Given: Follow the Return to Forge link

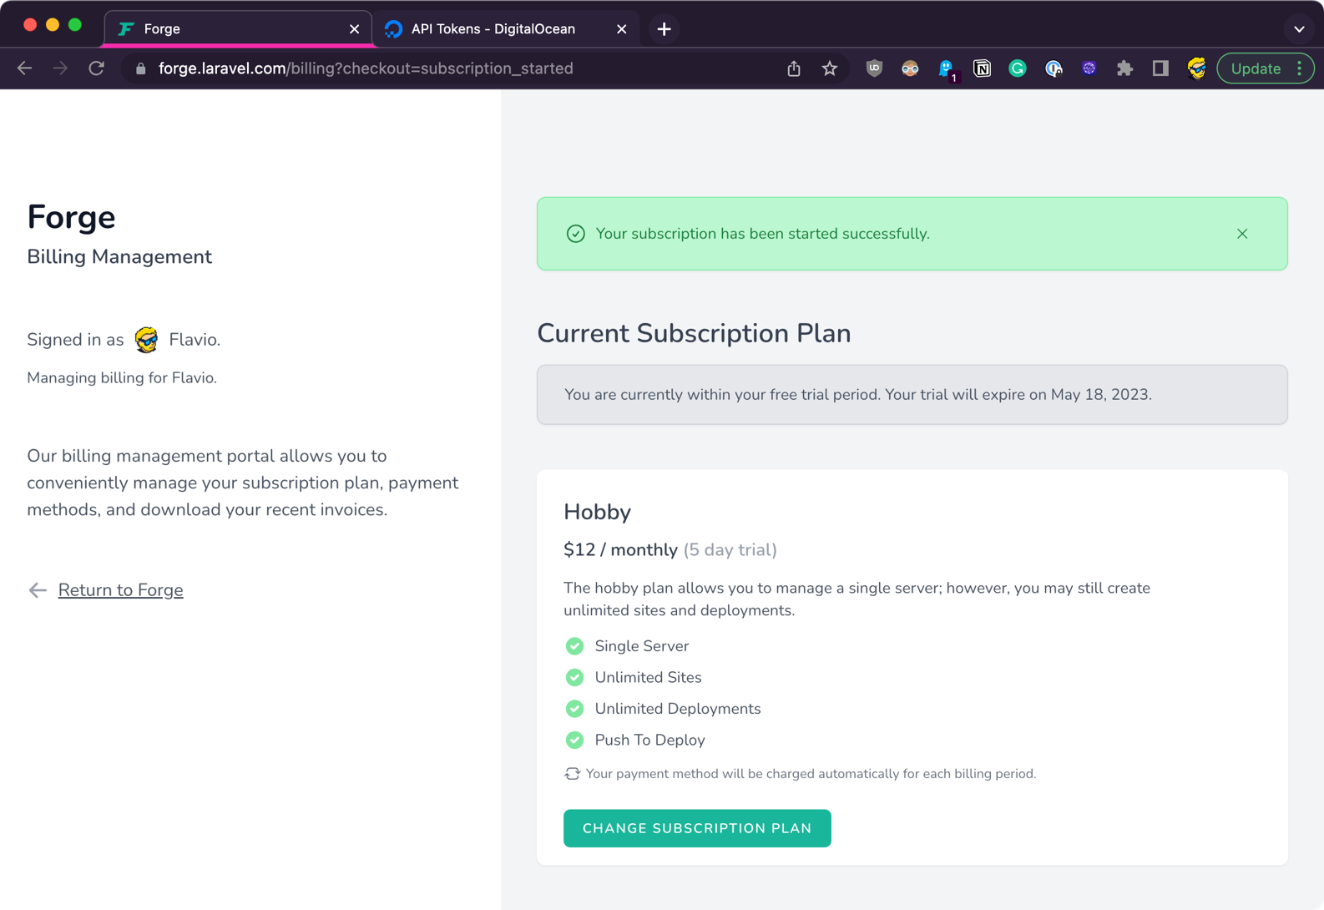Looking at the screenshot, I should pyautogui.click(x=120, y=590).
